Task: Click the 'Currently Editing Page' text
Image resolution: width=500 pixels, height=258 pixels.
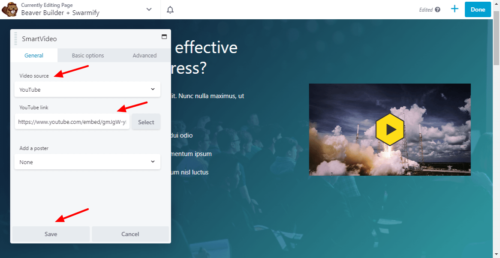Action: pyautogui.click(x=47, y=5)
